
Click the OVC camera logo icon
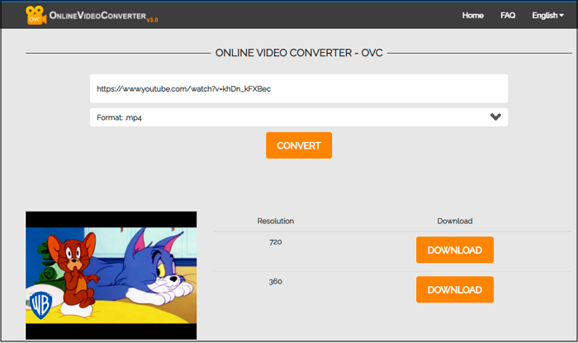click(x=36, y=15)
